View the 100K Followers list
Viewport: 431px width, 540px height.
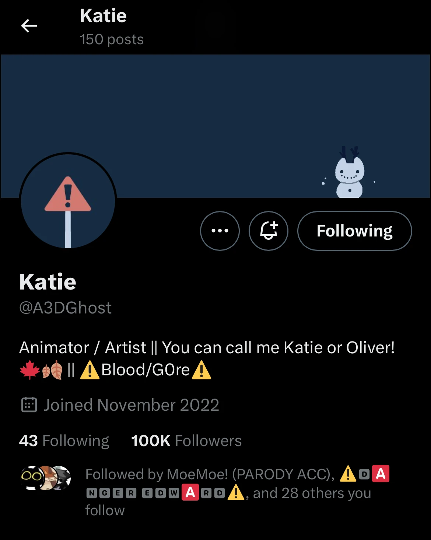tap(186, 441)
